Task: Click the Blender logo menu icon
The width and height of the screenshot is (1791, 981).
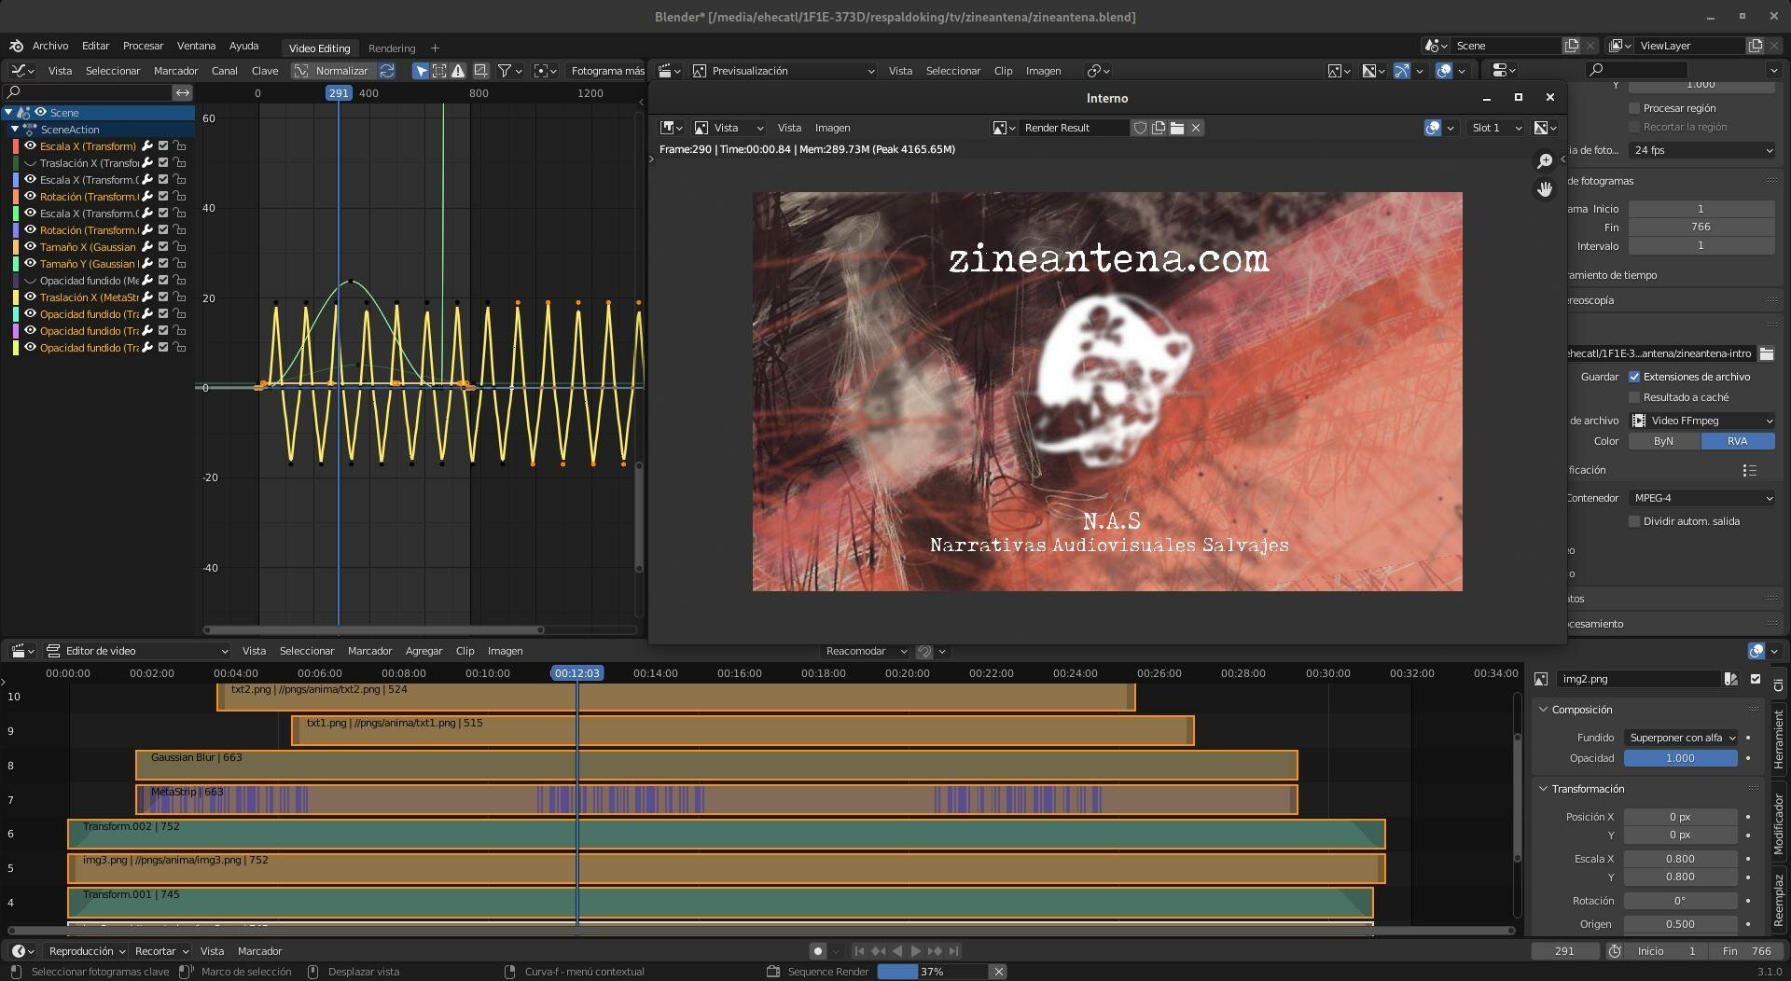Action: 16,46
